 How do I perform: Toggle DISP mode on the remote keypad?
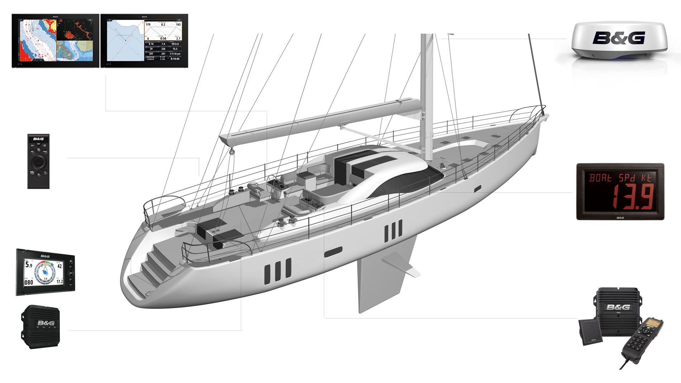(x=38, y=144)
